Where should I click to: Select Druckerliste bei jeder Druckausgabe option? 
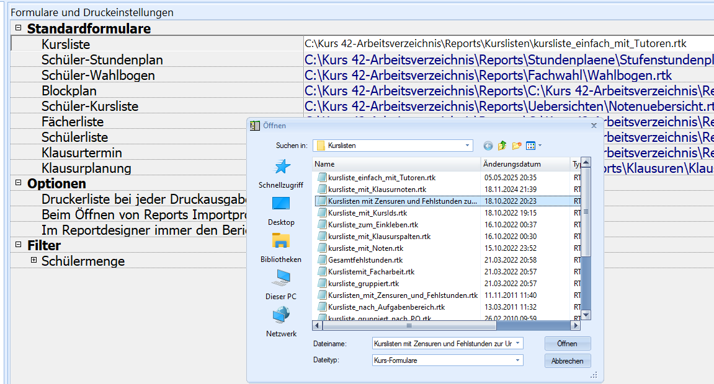[129, 199]
